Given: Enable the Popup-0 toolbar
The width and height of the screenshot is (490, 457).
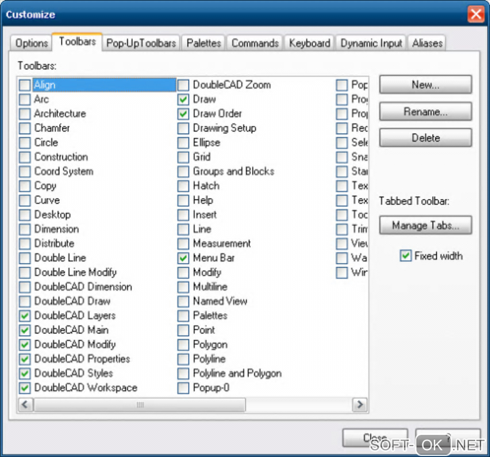Looking at the screenshot, I should pyautogui.click(x=184, y=388).
